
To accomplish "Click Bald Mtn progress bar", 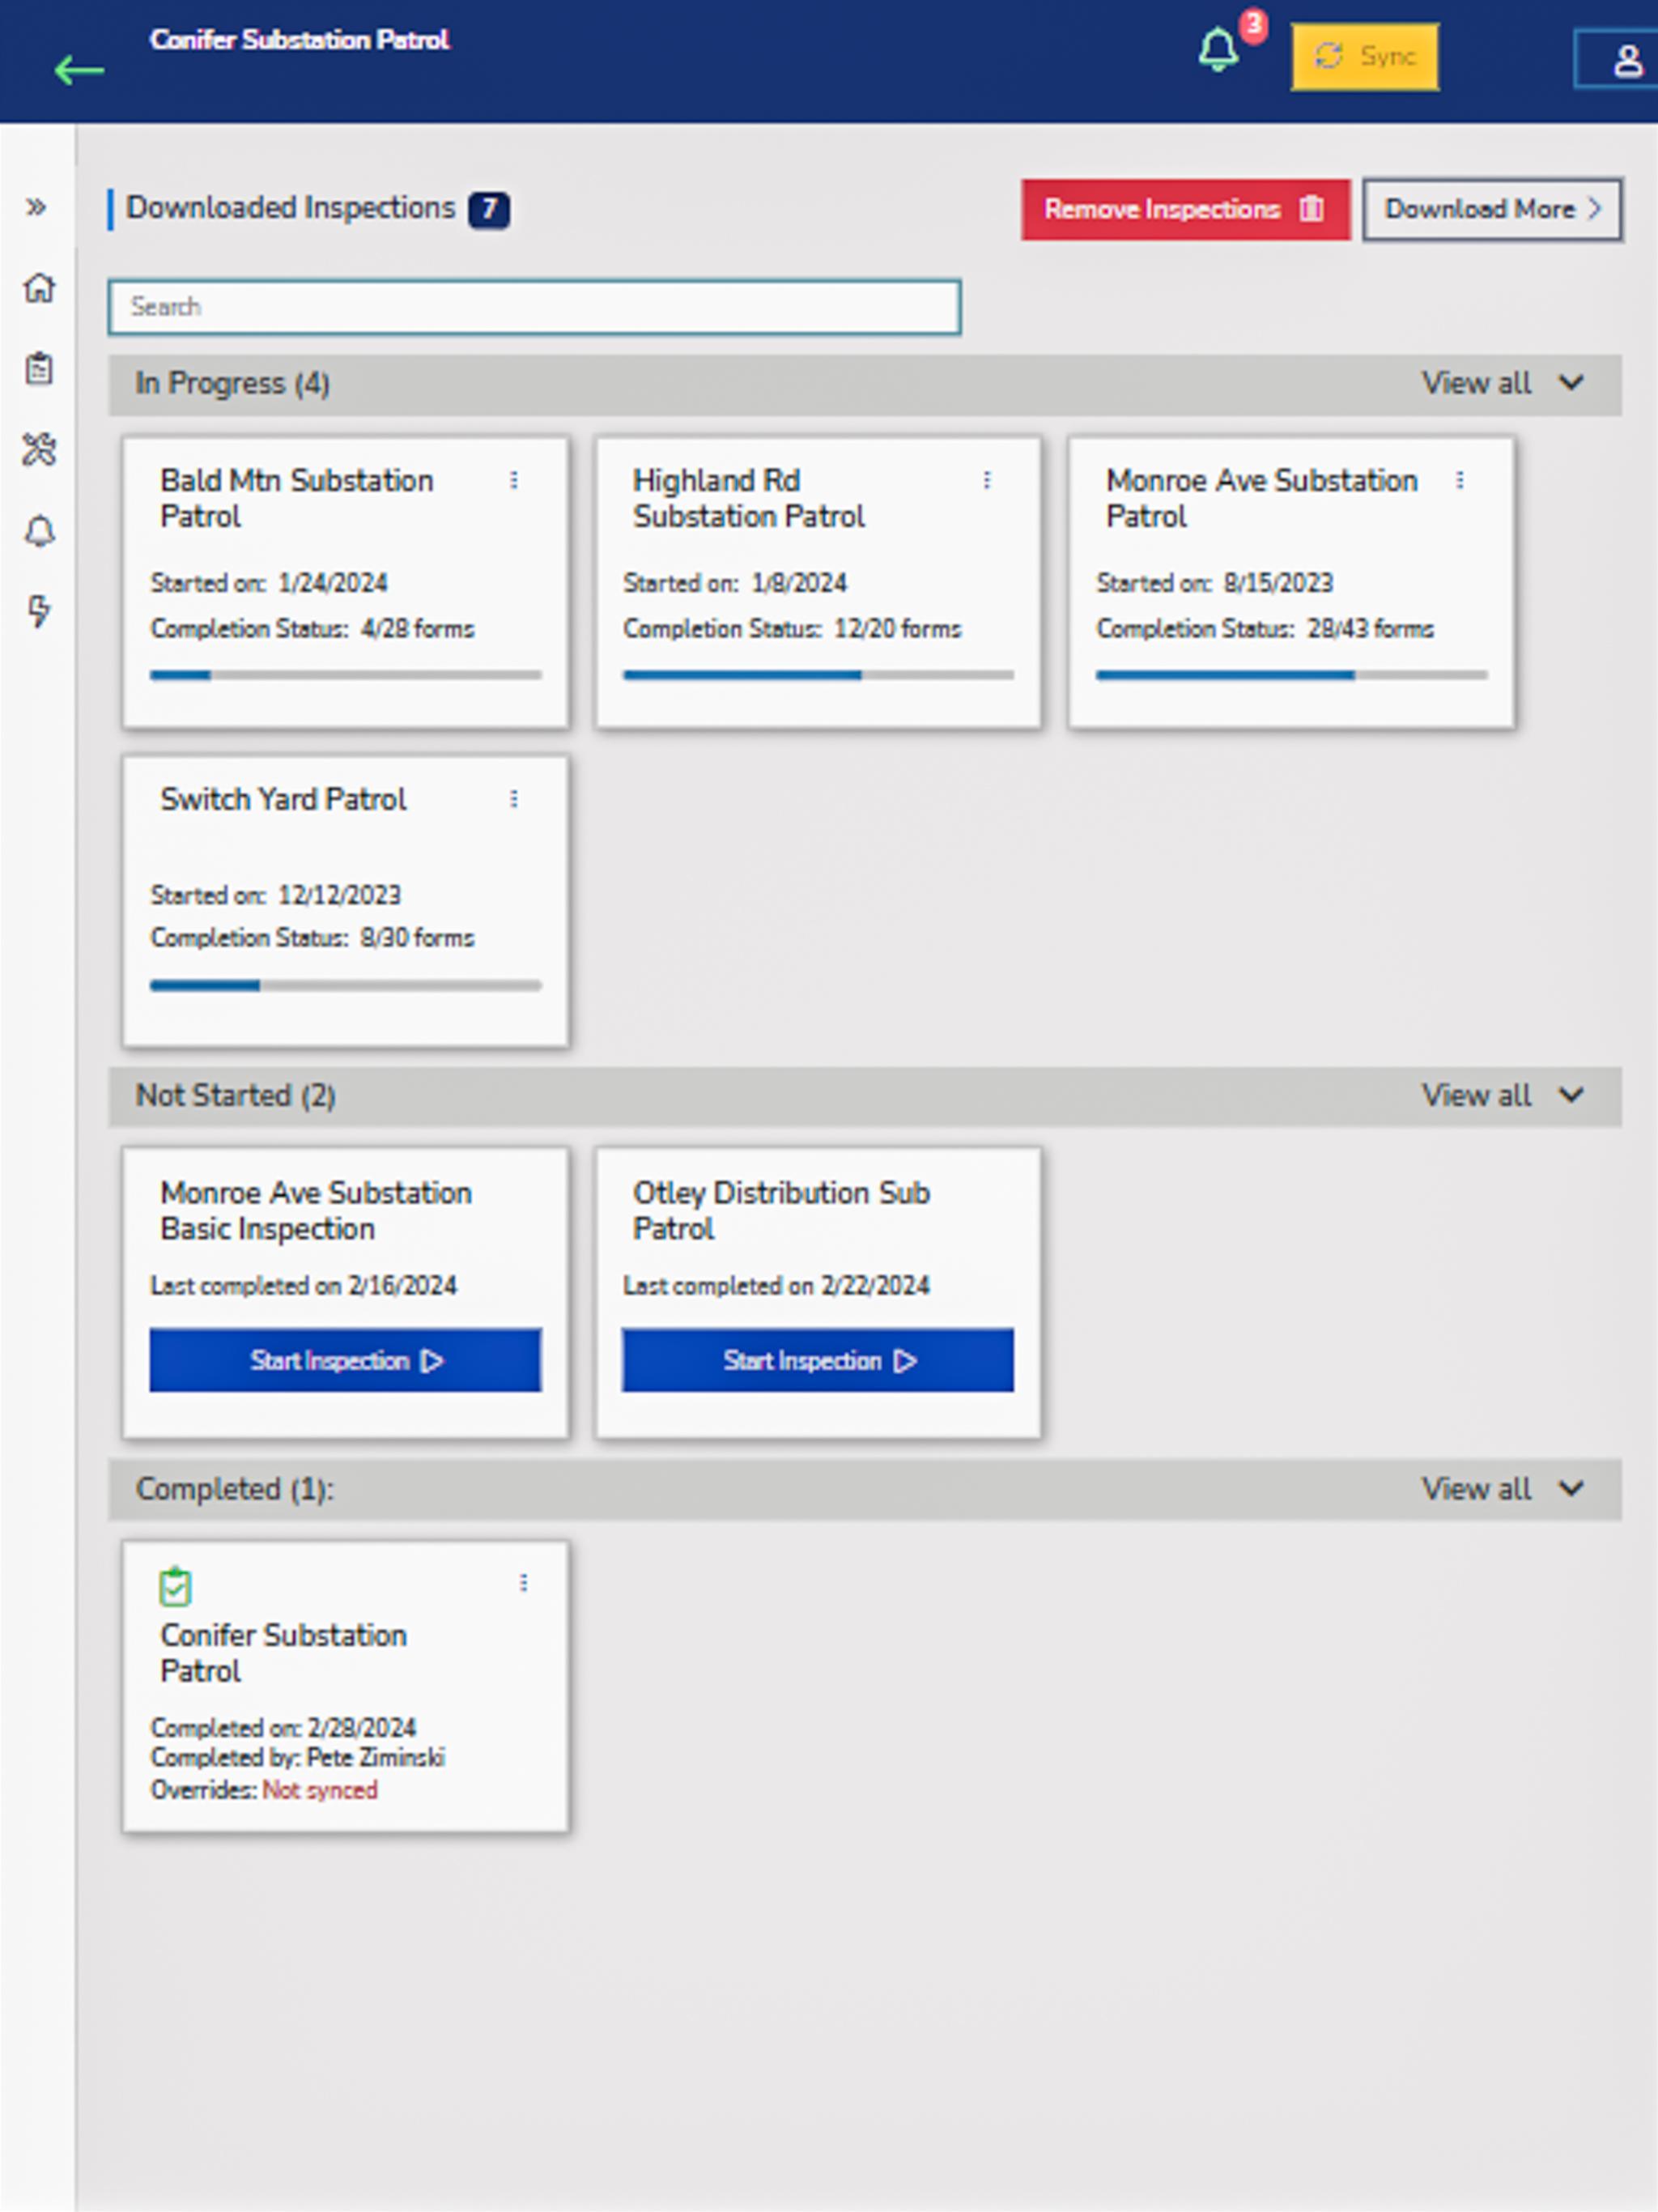I will pos(346,676).
